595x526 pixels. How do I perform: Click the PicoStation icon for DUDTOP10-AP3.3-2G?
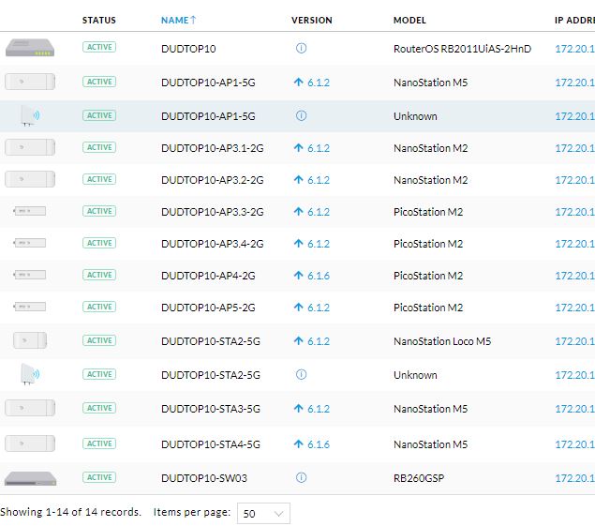click(x=30, y=211)
